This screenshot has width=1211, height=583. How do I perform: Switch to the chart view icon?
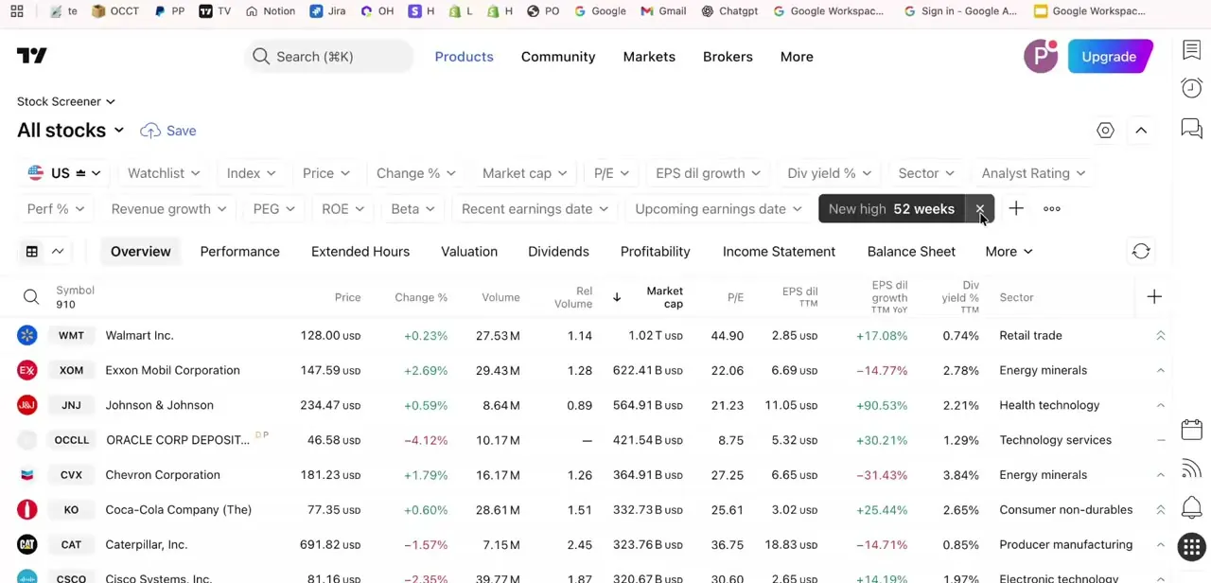pos(58,252)
